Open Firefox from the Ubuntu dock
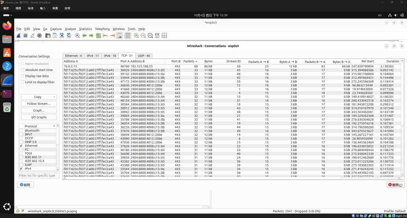Screen dimensions: 407x218 [x=7, y=26]
